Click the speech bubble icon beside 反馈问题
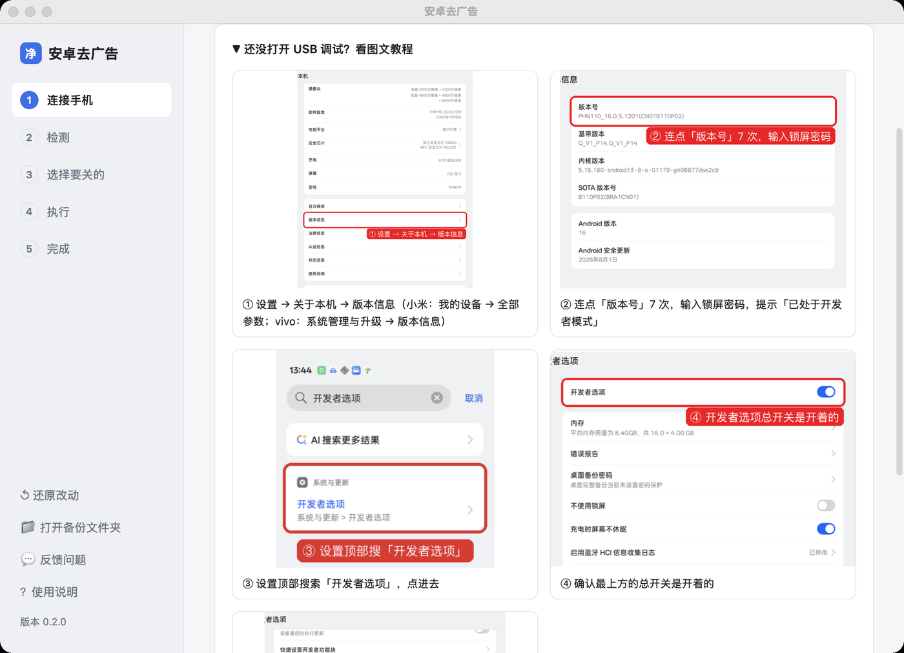This screenshot has height=653, width=904. pyautogui.click(x=28, y=559)
